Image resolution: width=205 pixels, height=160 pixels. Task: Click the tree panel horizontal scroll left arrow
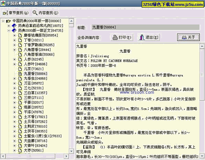(x=3, y=156)
